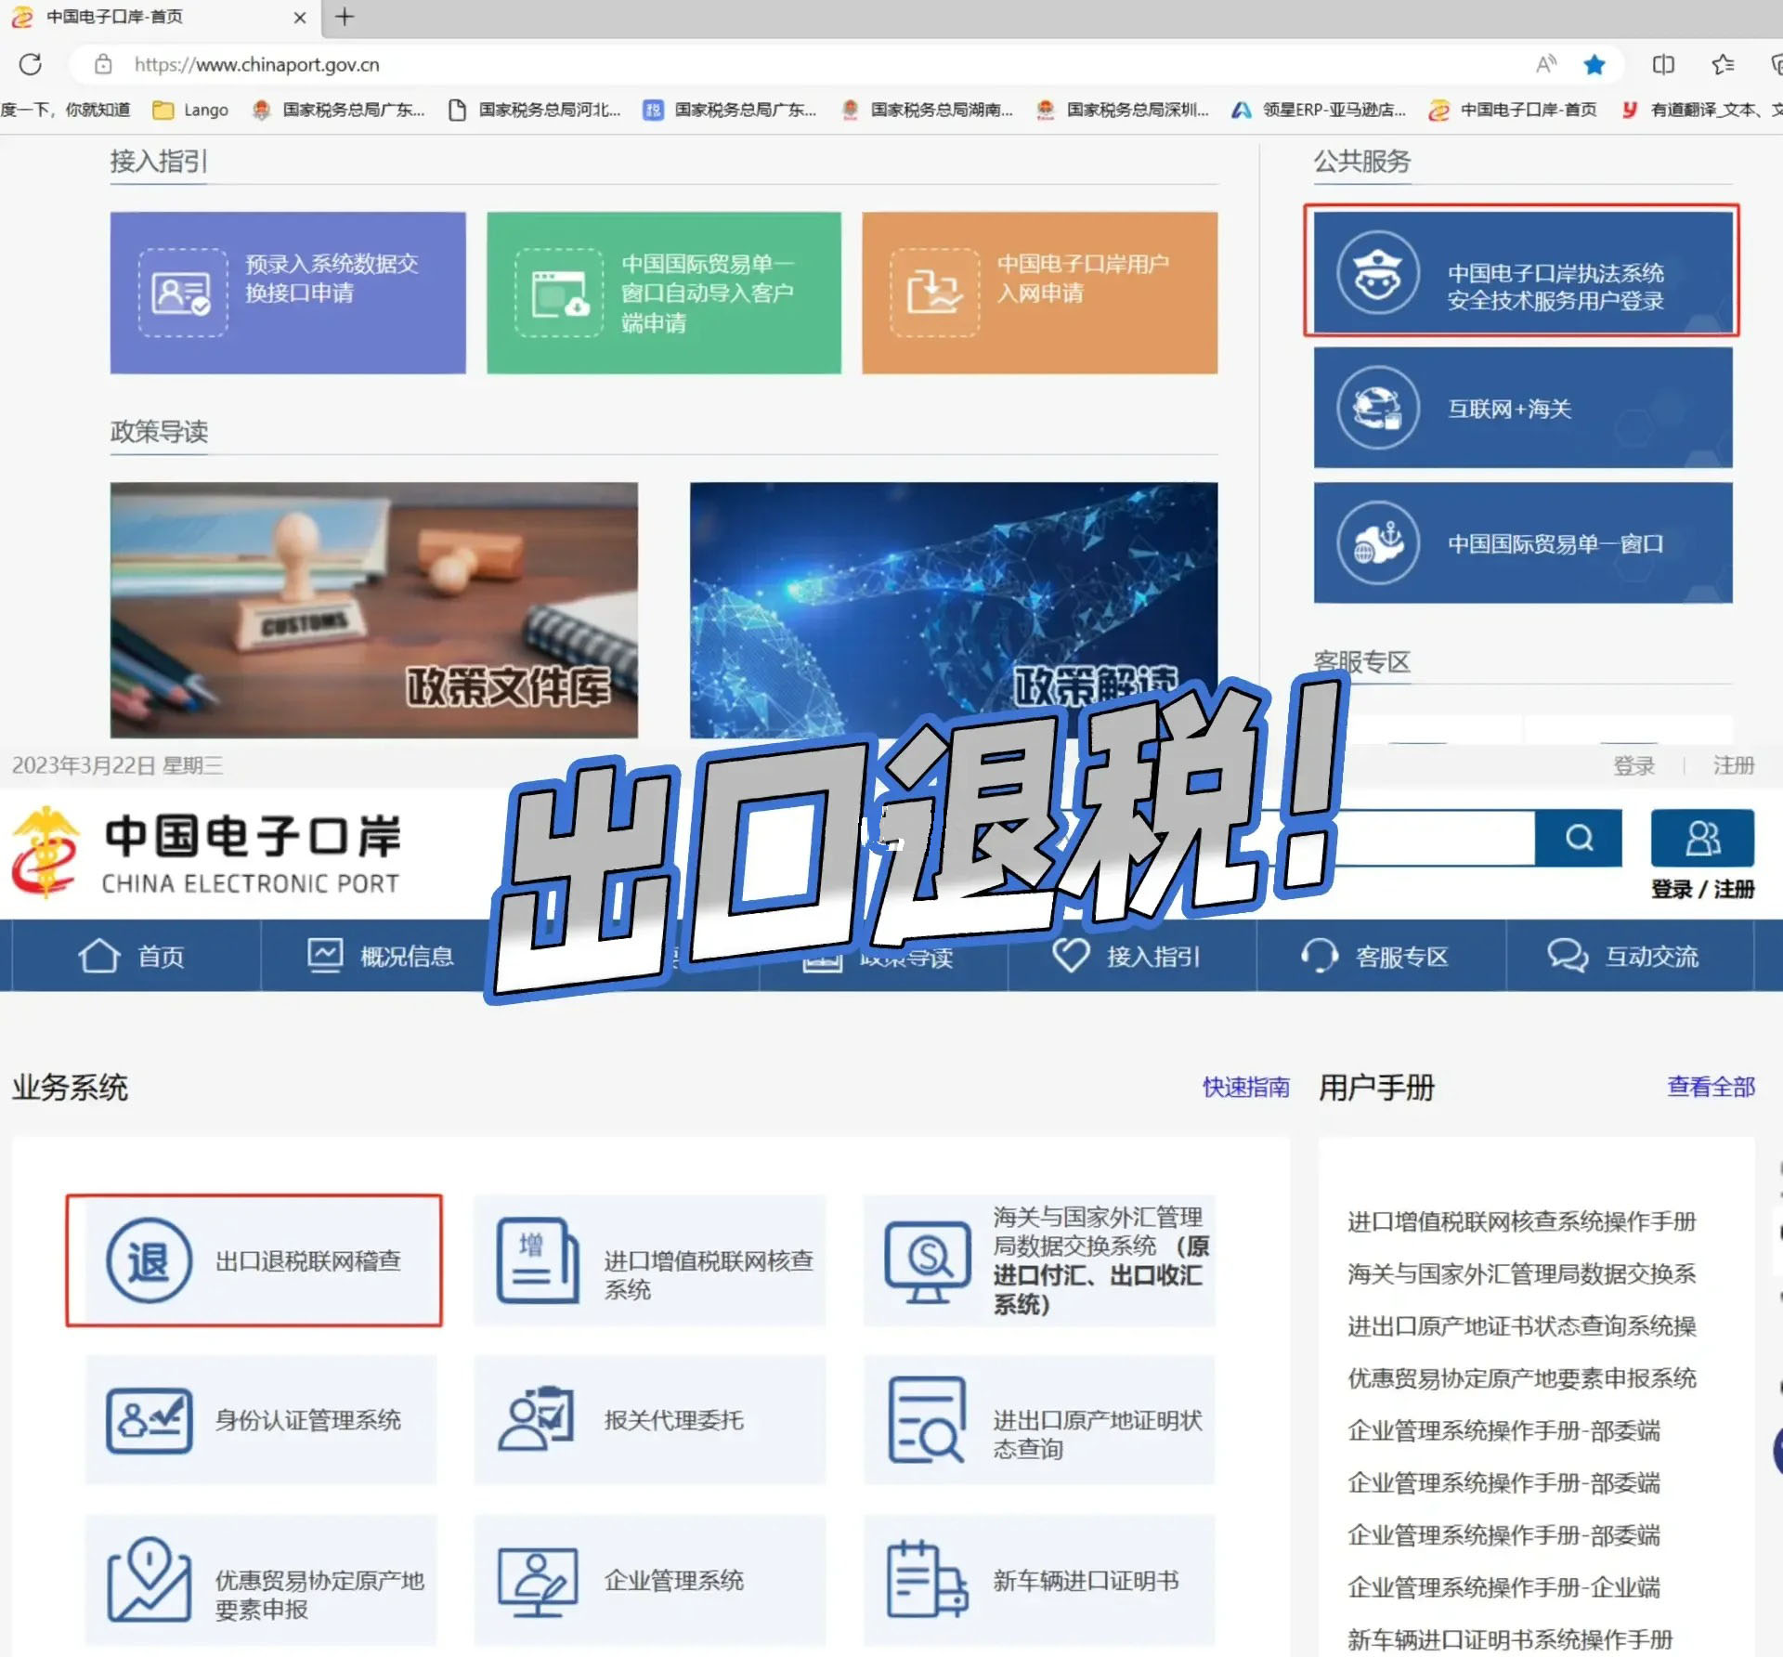Open bookmark 国家税务总局河北

(x=534, y=110)
